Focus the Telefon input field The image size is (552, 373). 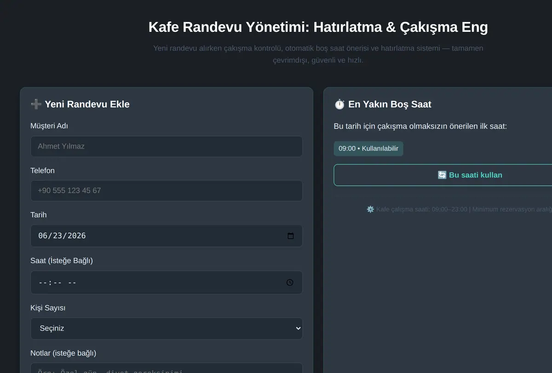tap(167, 190)
